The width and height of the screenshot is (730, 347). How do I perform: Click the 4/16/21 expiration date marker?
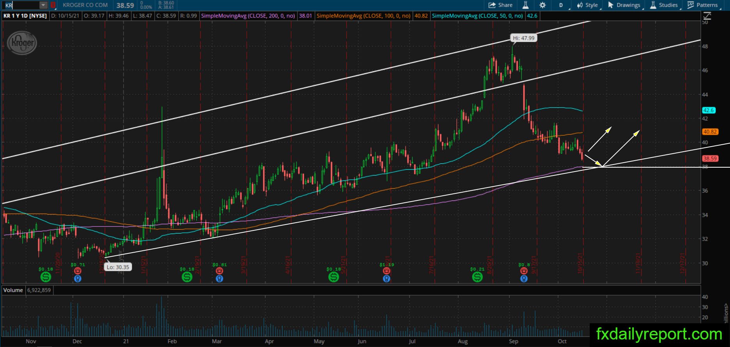[288, 265]
